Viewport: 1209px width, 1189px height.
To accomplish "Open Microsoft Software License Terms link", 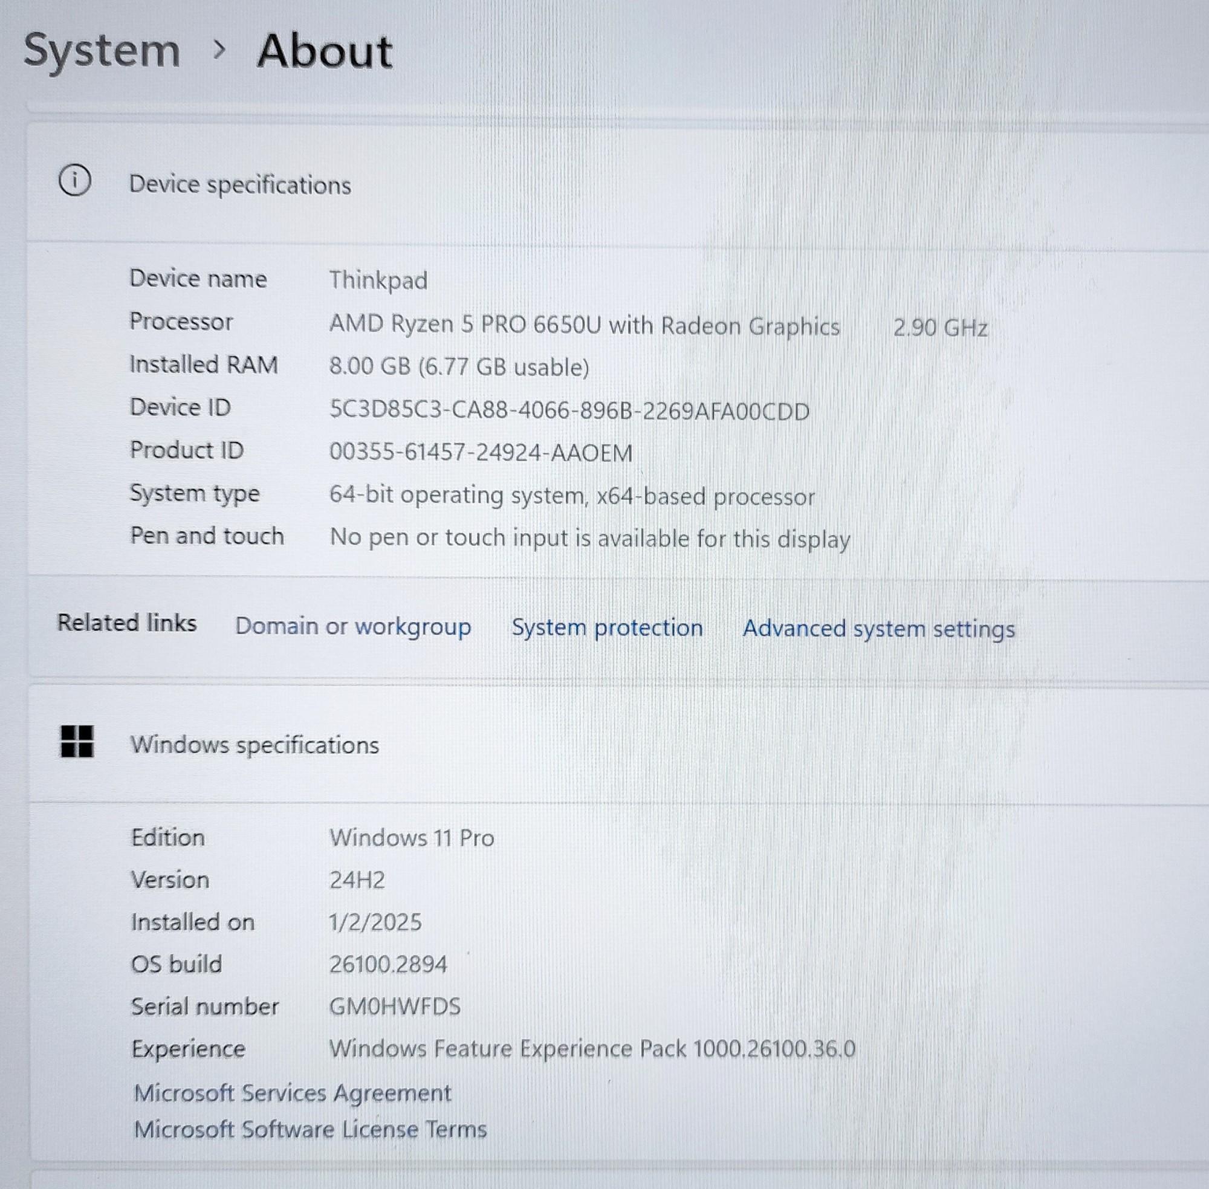I will coord(310,1129).
